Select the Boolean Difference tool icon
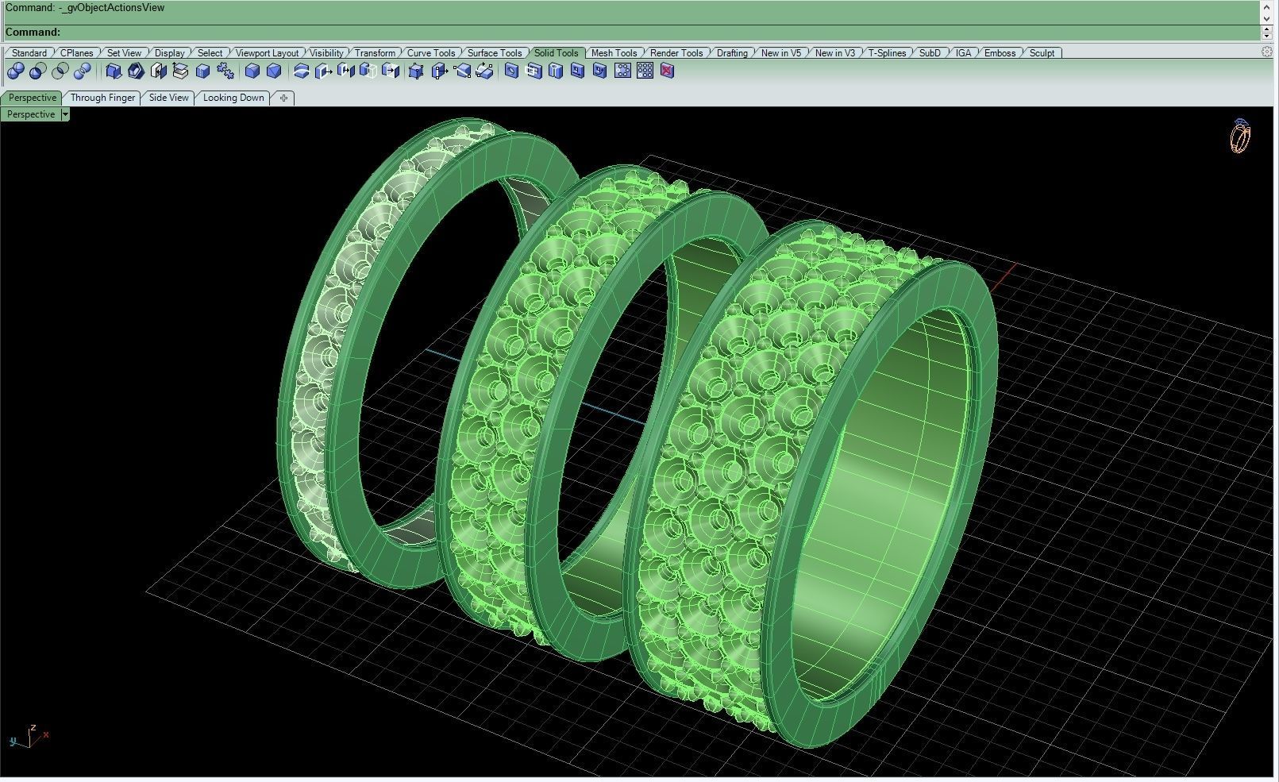Viewport: 1279px width, 782px height. pos(37,71)
